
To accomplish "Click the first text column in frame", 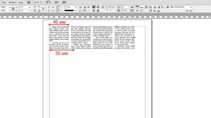I will (x=59, y=37).
